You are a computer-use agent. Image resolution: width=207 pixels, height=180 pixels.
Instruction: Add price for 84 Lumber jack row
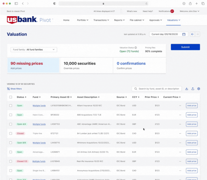tap(192, 133)
